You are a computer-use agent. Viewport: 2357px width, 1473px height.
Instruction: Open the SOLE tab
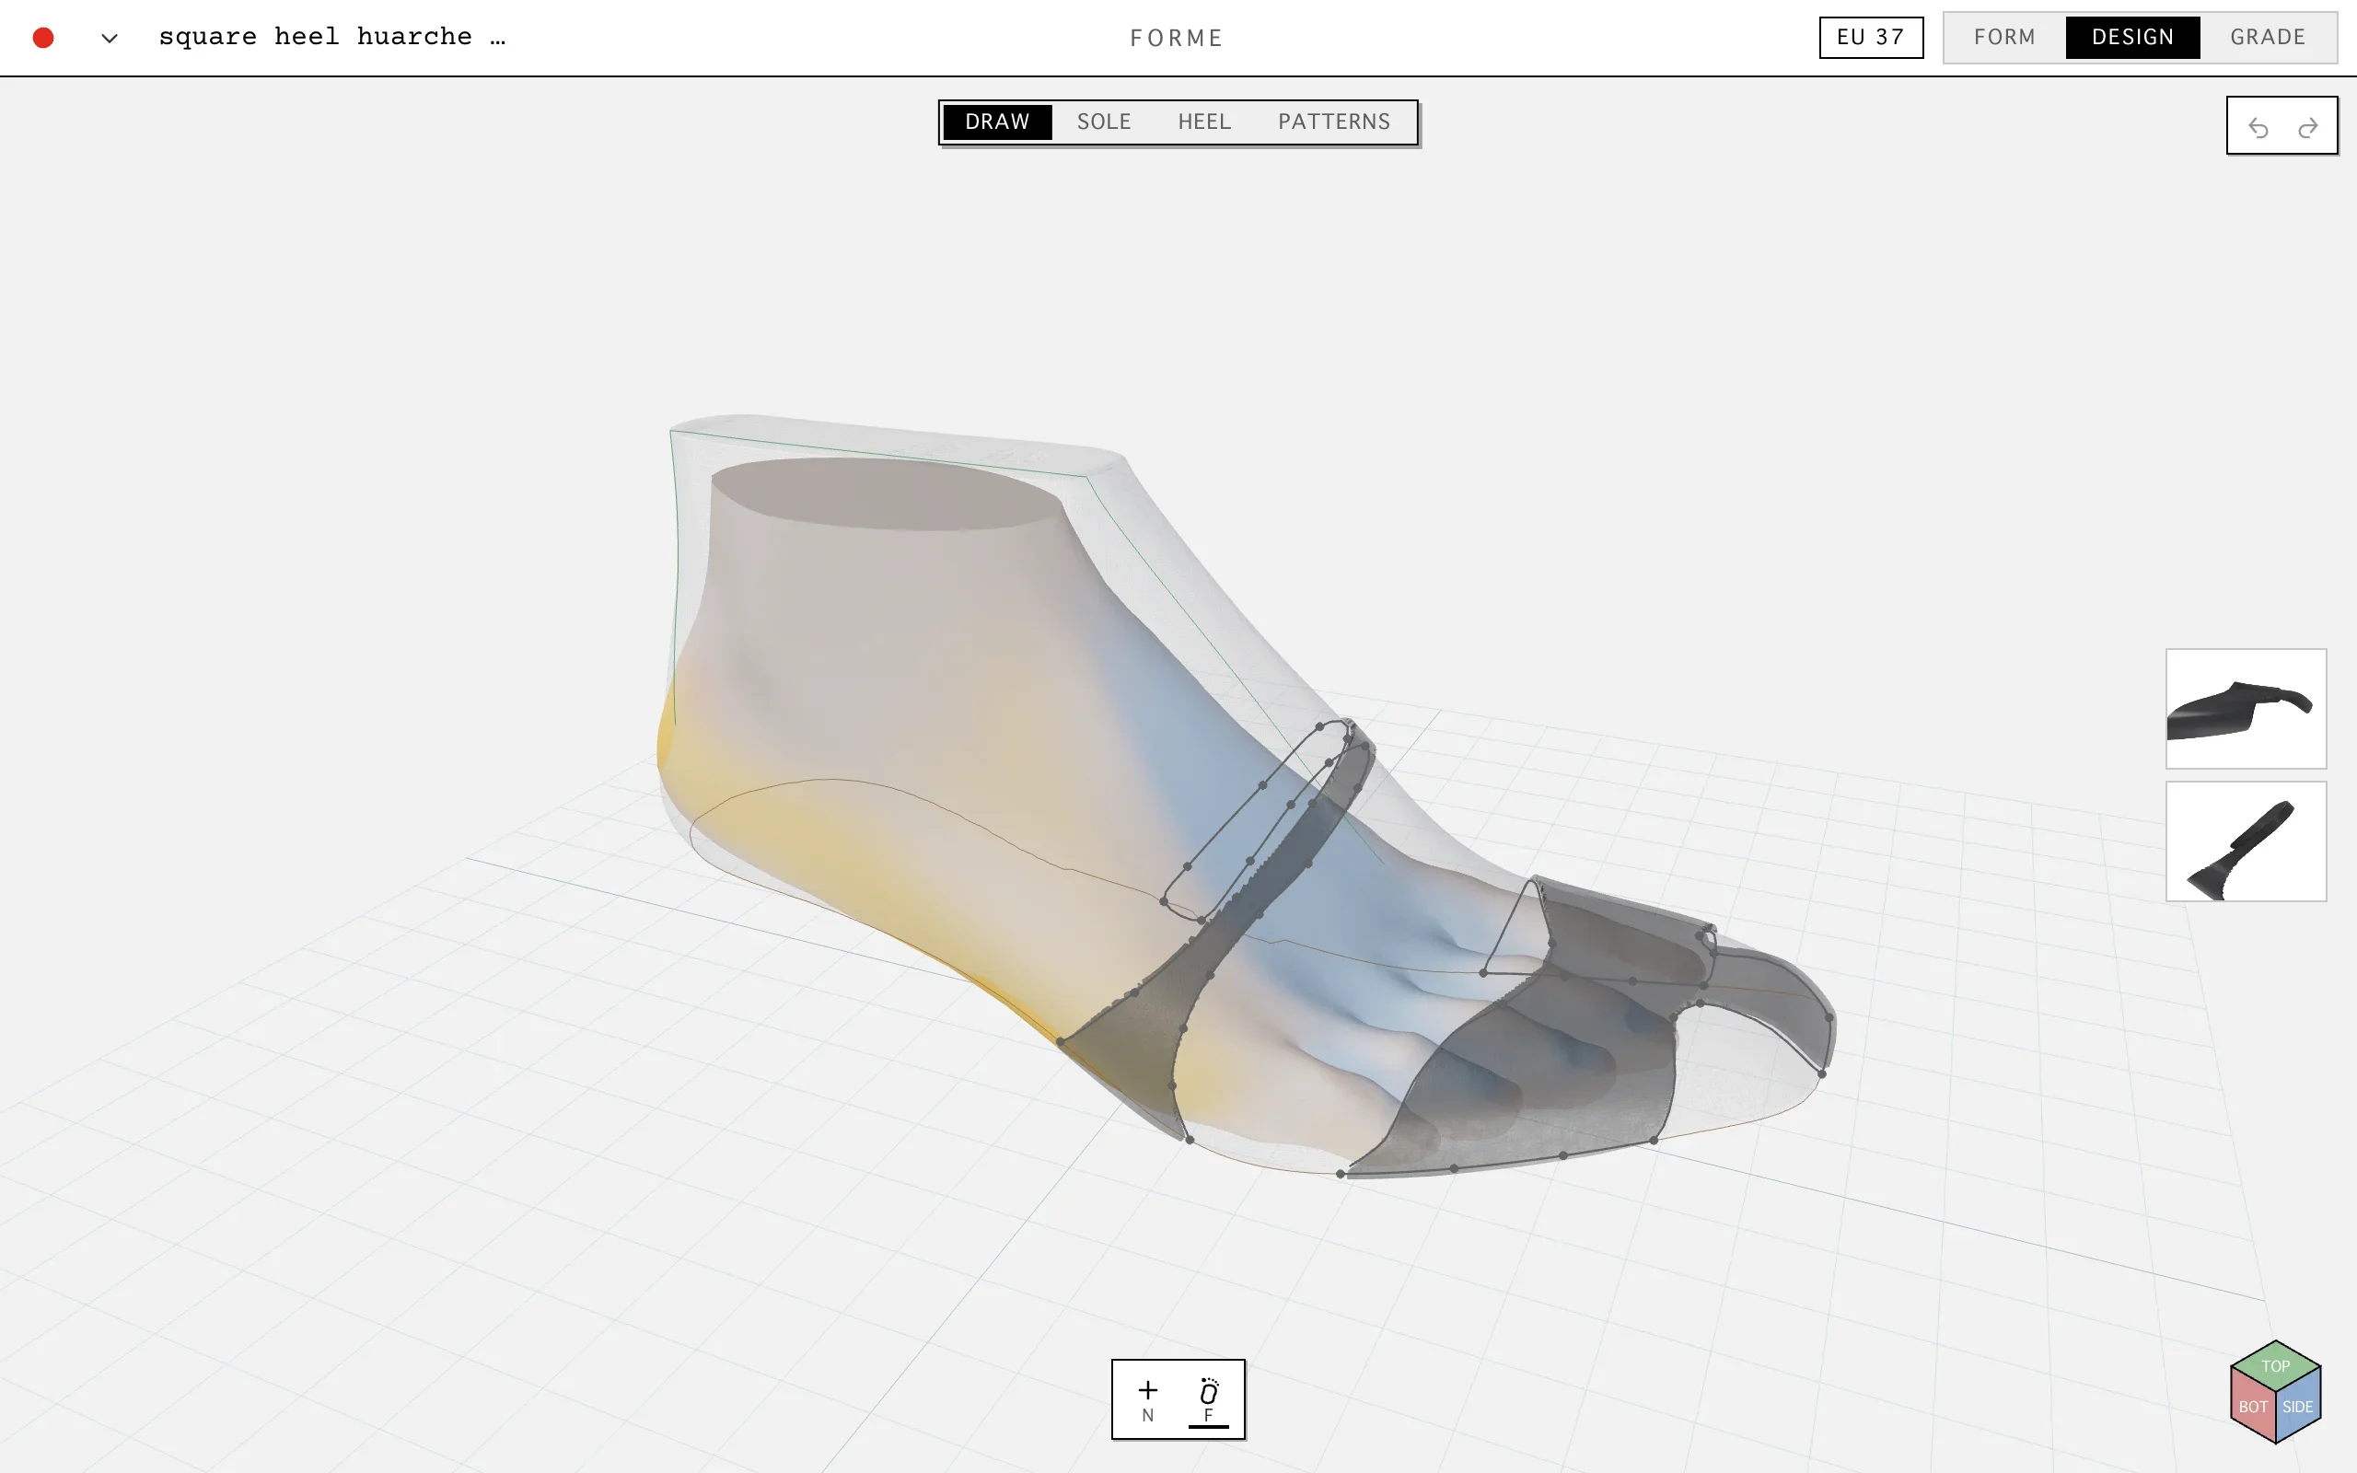pyautogui.click(x=1104, y=122)
